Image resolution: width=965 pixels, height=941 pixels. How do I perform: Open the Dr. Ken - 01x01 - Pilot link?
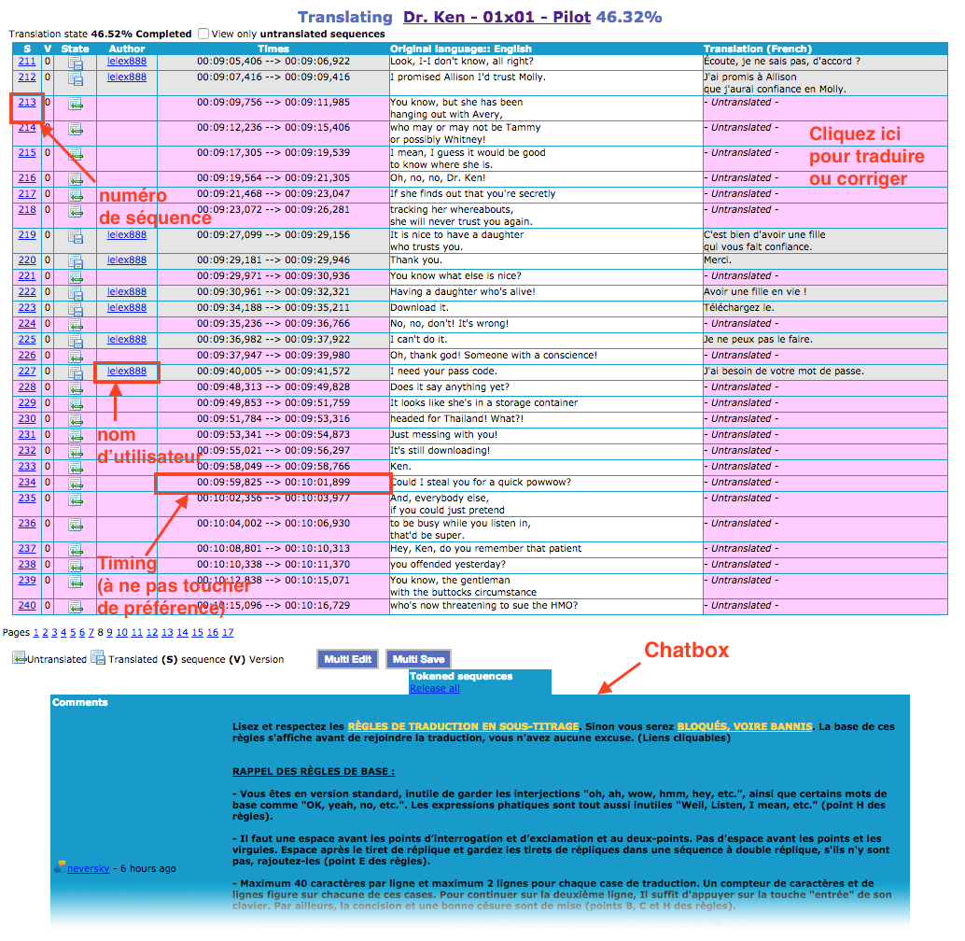point(496,17)
